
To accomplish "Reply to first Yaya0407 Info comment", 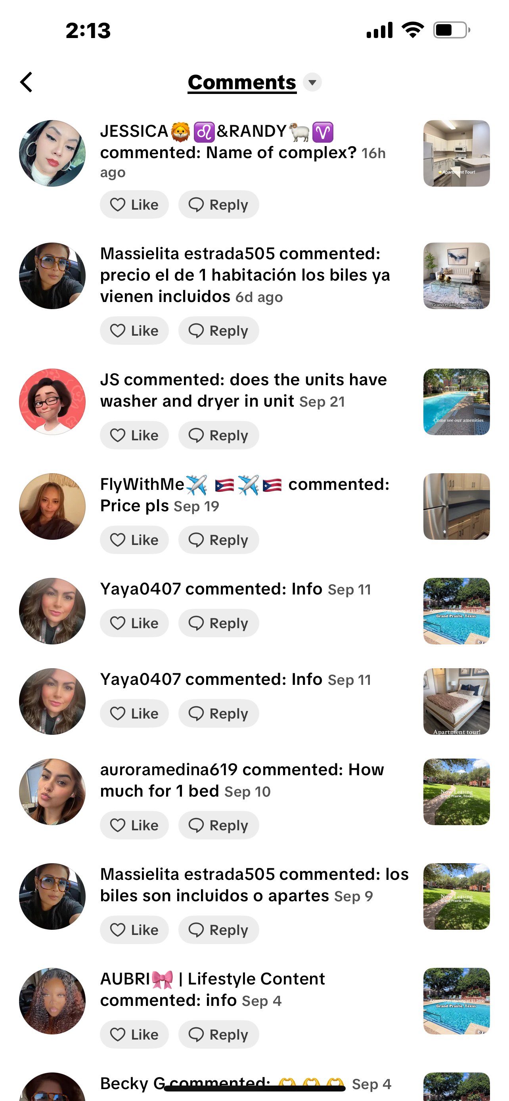I will [218, 623].
